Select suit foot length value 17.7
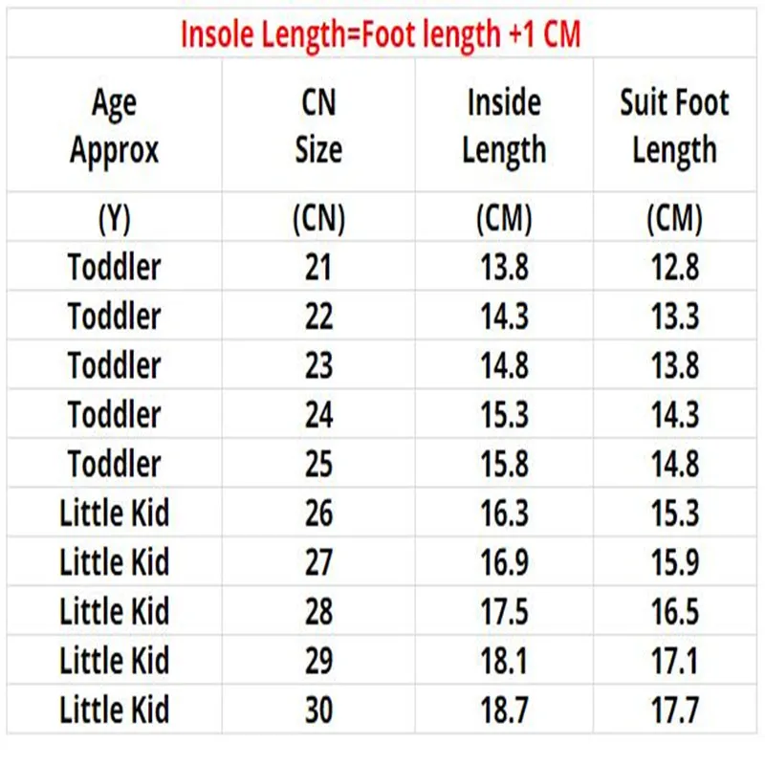The height and width of the screenshot is (765, 765). point(674,710)
